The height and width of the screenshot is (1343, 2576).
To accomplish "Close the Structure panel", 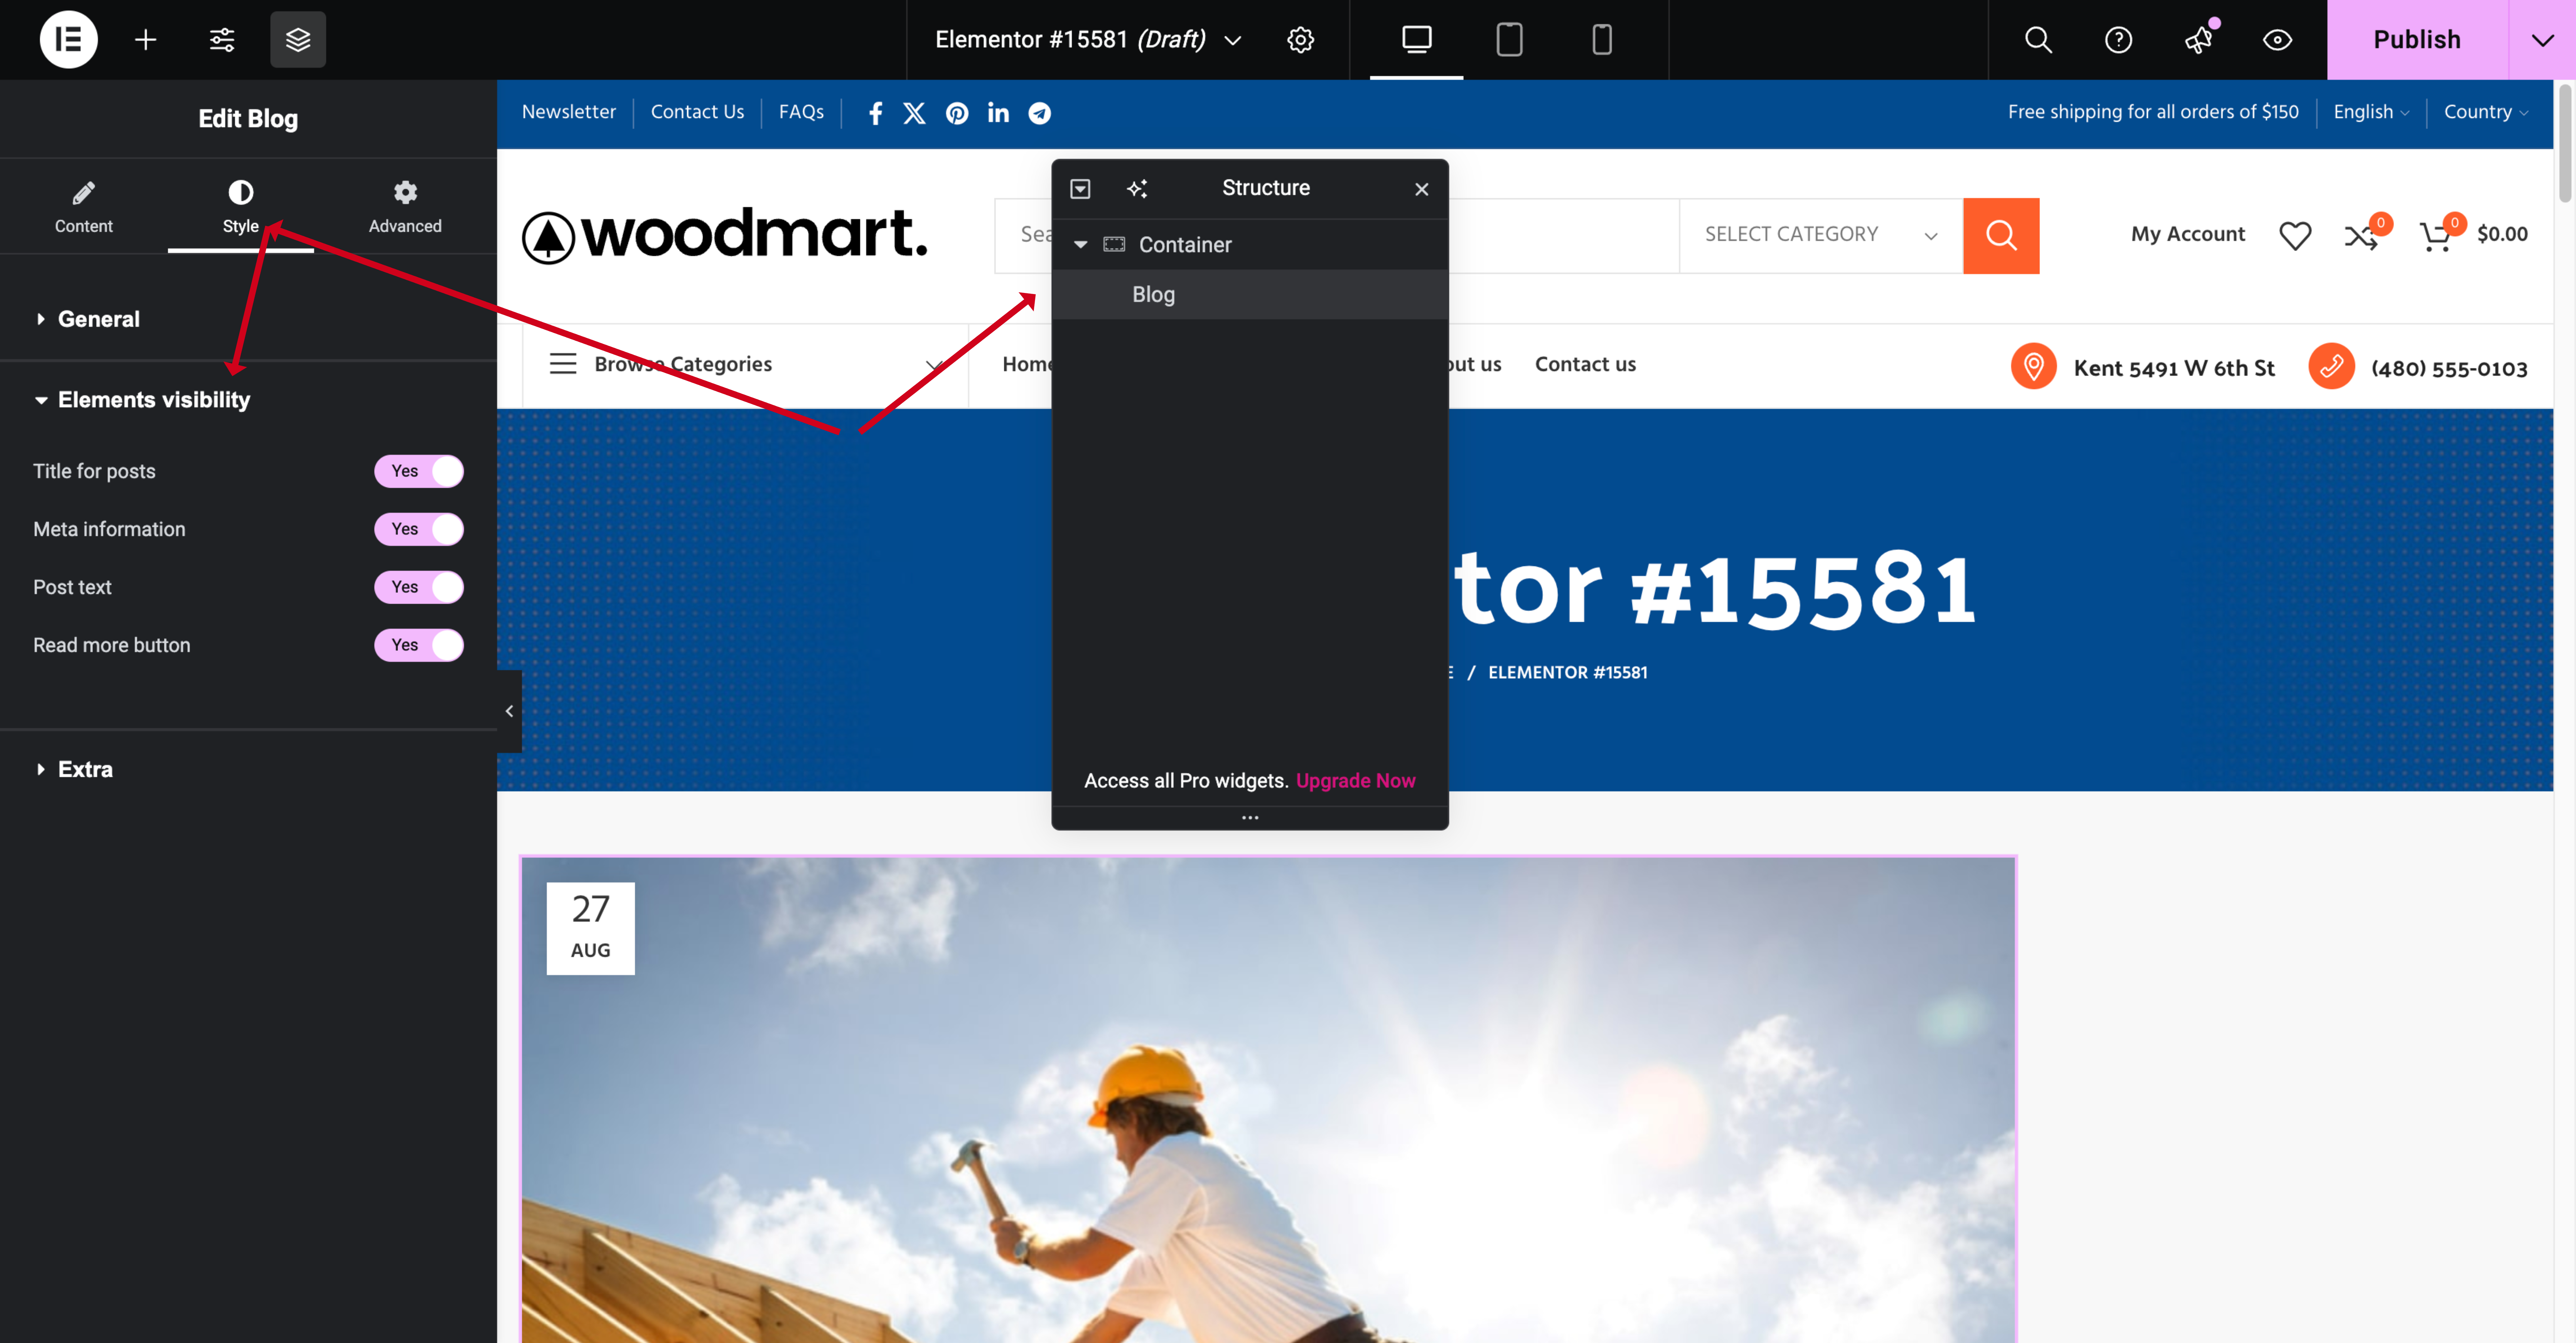I will coord(1422,189).
